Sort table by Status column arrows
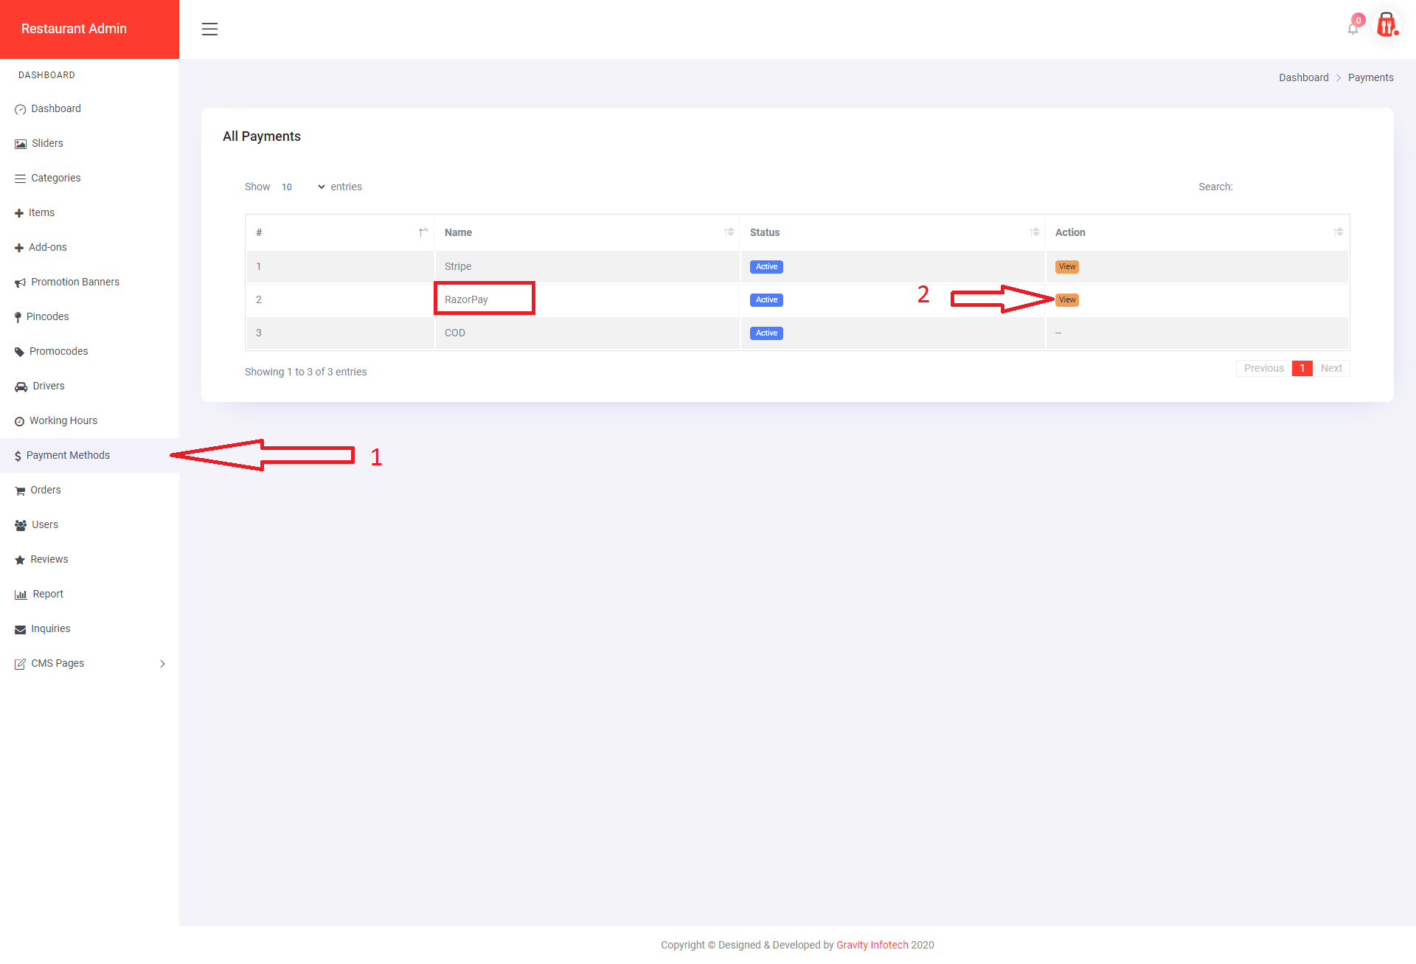Viewport: 1416px width, 964px height. 1035,232
